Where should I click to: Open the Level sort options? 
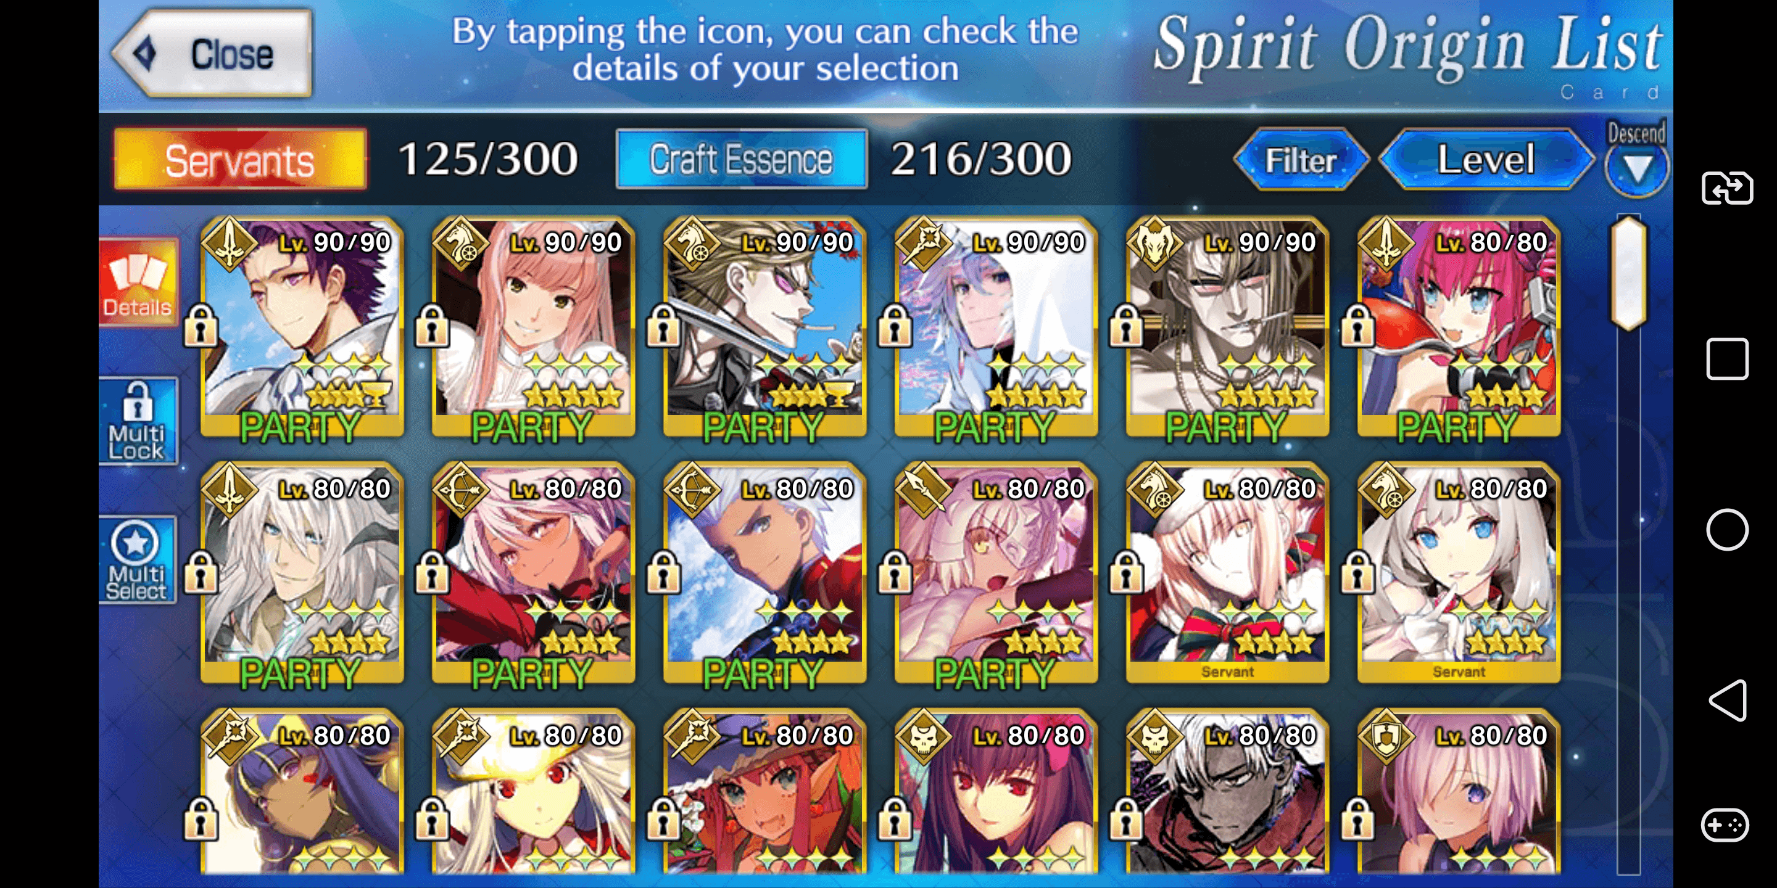point(1486,159)
